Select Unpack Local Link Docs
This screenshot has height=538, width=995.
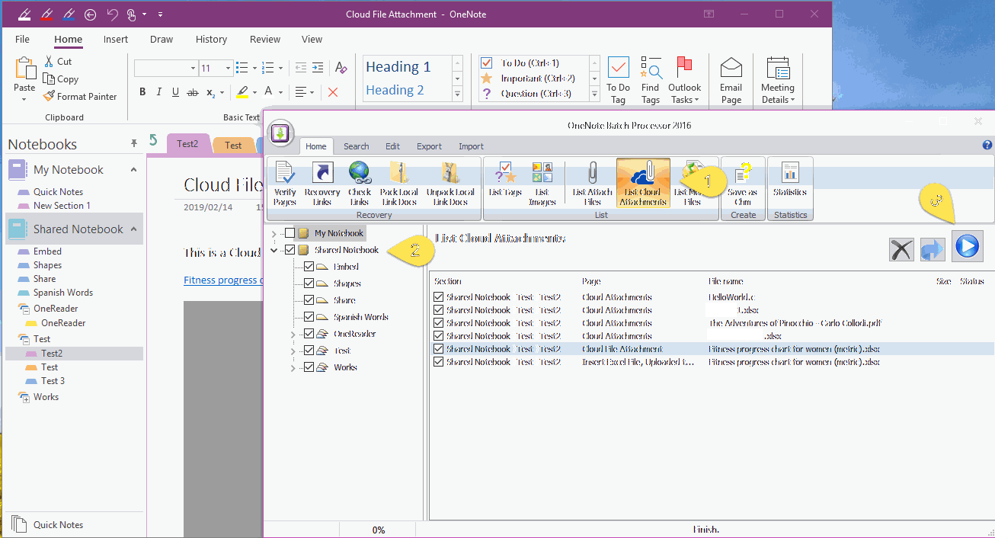point(450,184)
